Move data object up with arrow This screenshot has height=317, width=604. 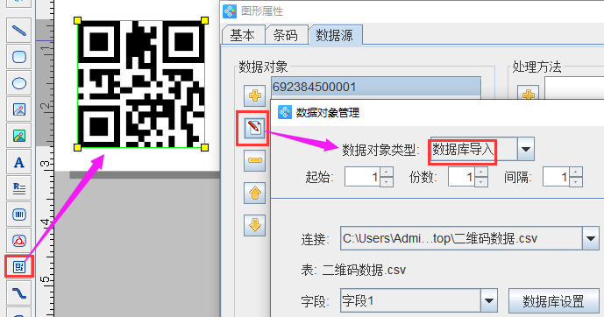(x=254, y=193)
